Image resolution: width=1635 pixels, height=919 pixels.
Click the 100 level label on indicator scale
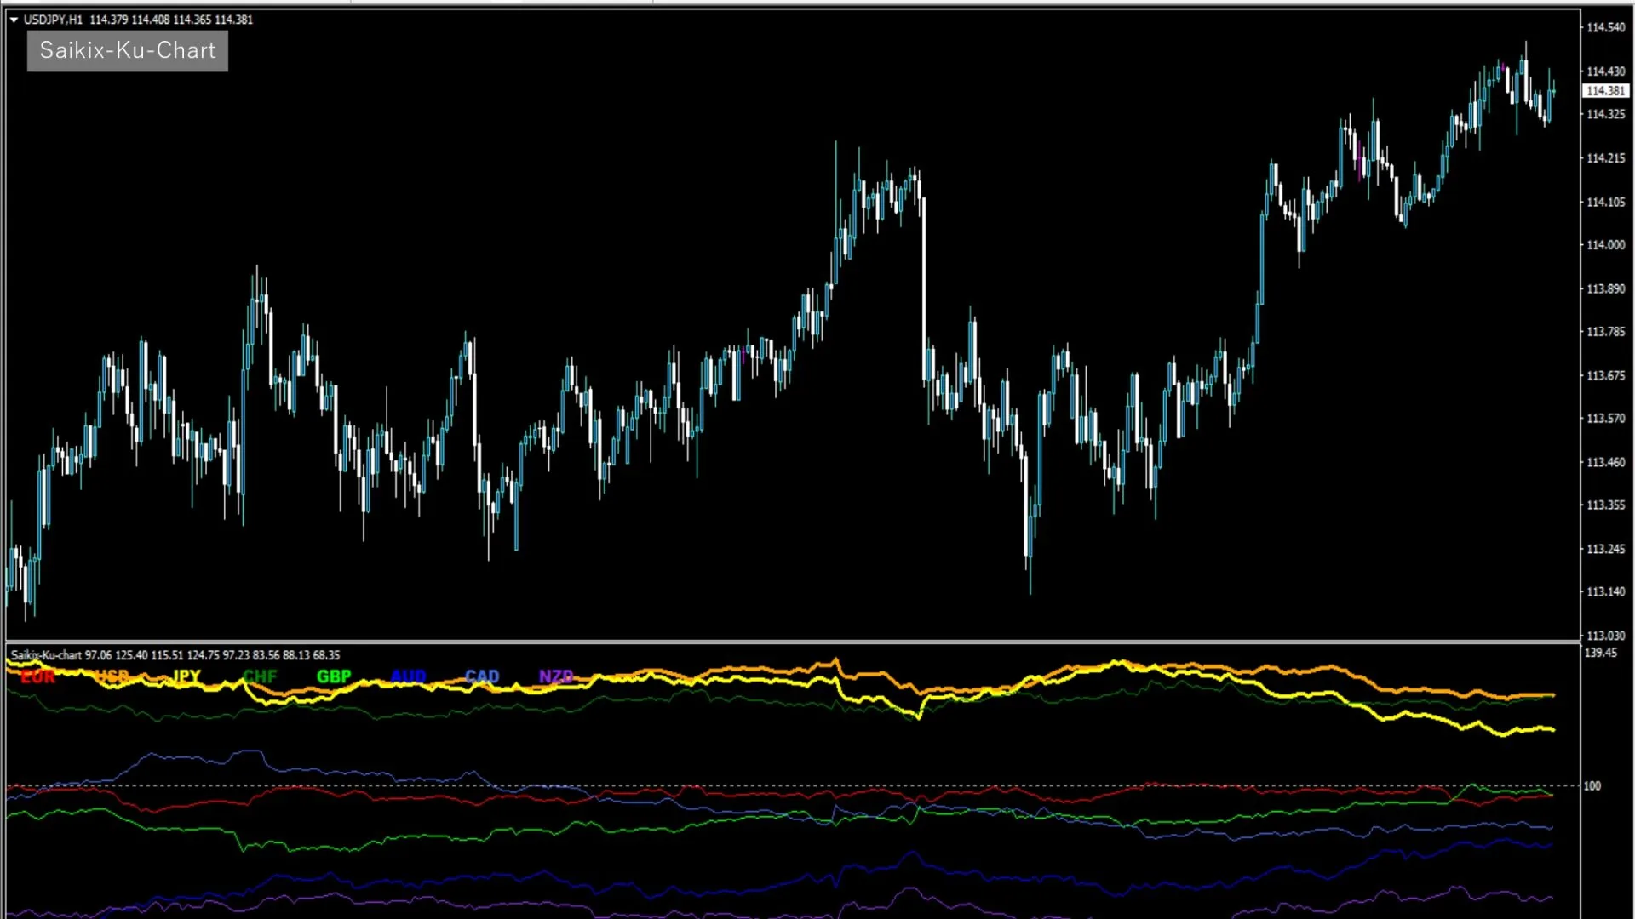pyautogui.click(x=1592, y=786)
